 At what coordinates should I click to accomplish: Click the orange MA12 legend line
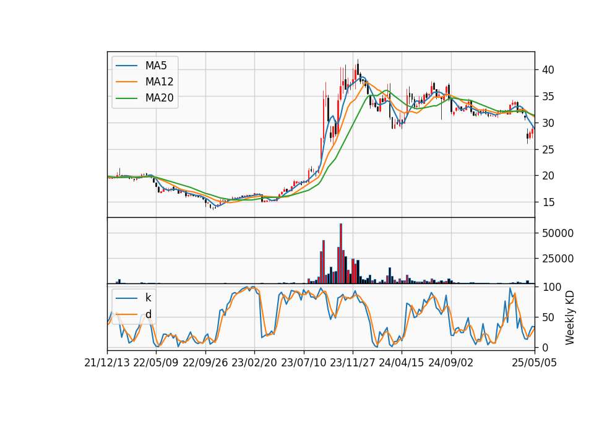click(126, 82)
